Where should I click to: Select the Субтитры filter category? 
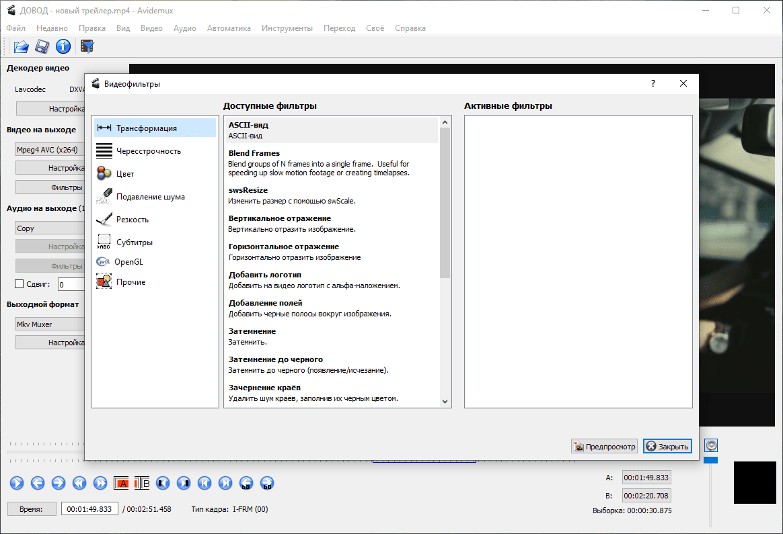pos(155,242)
